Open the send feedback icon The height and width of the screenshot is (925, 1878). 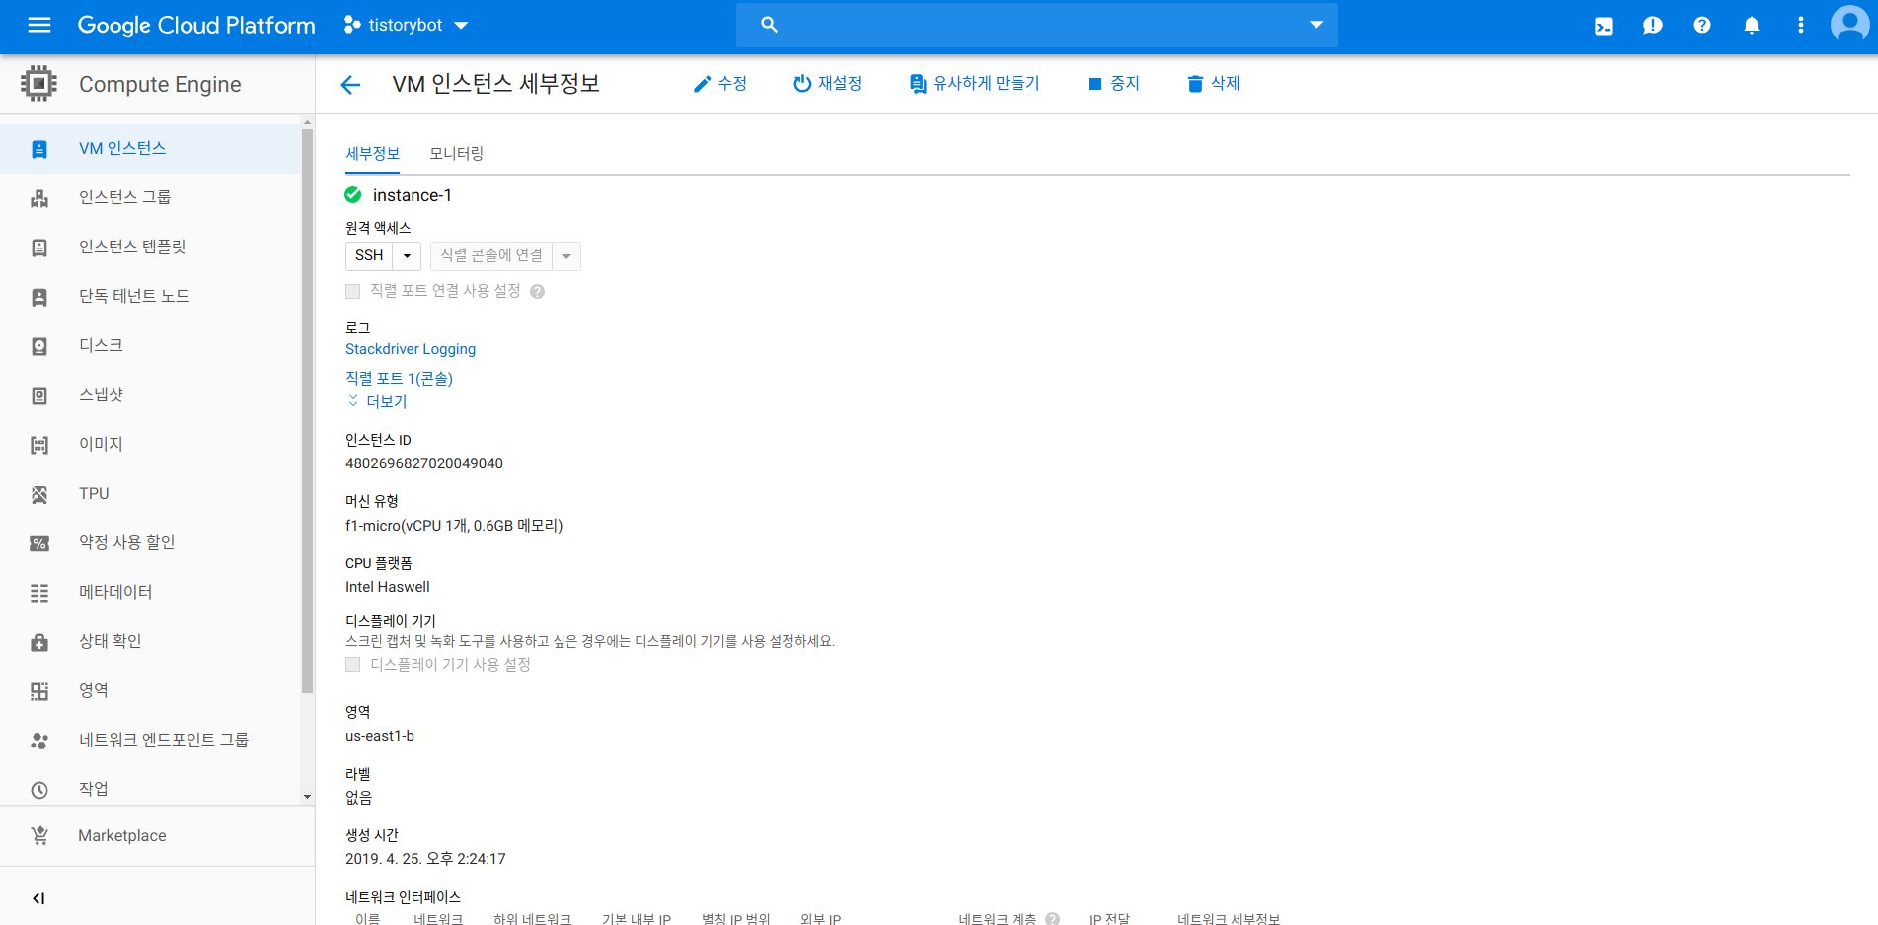[1653, 26]
